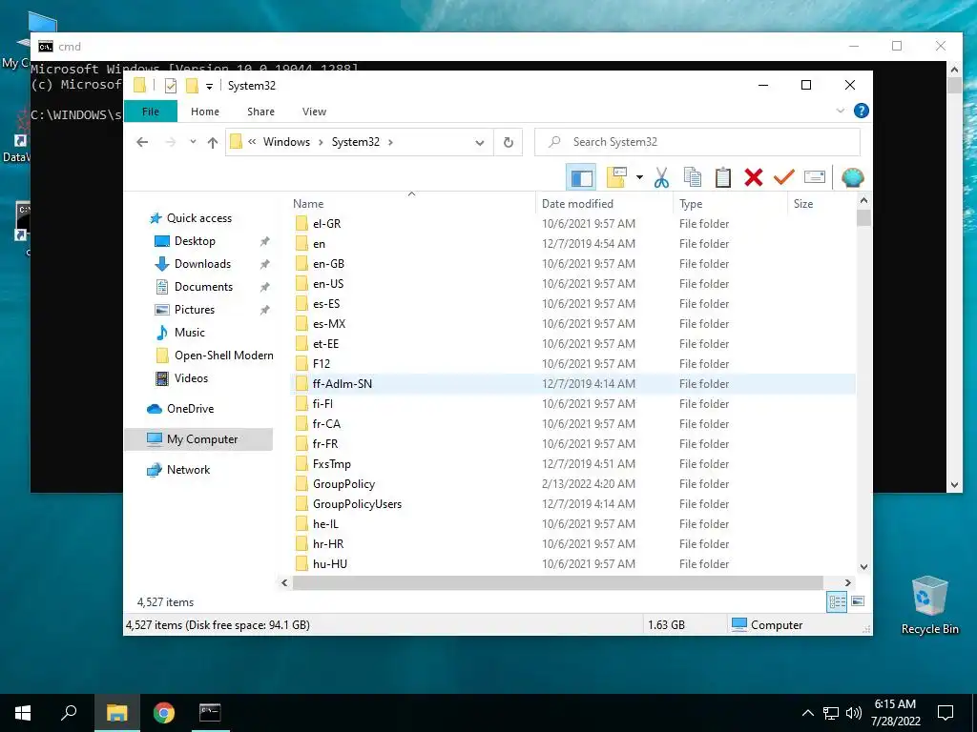The height and width of the screenshot is (732, 977).
Task: Click the orange checkmark Properties icon
Action: tap(784, 178)
